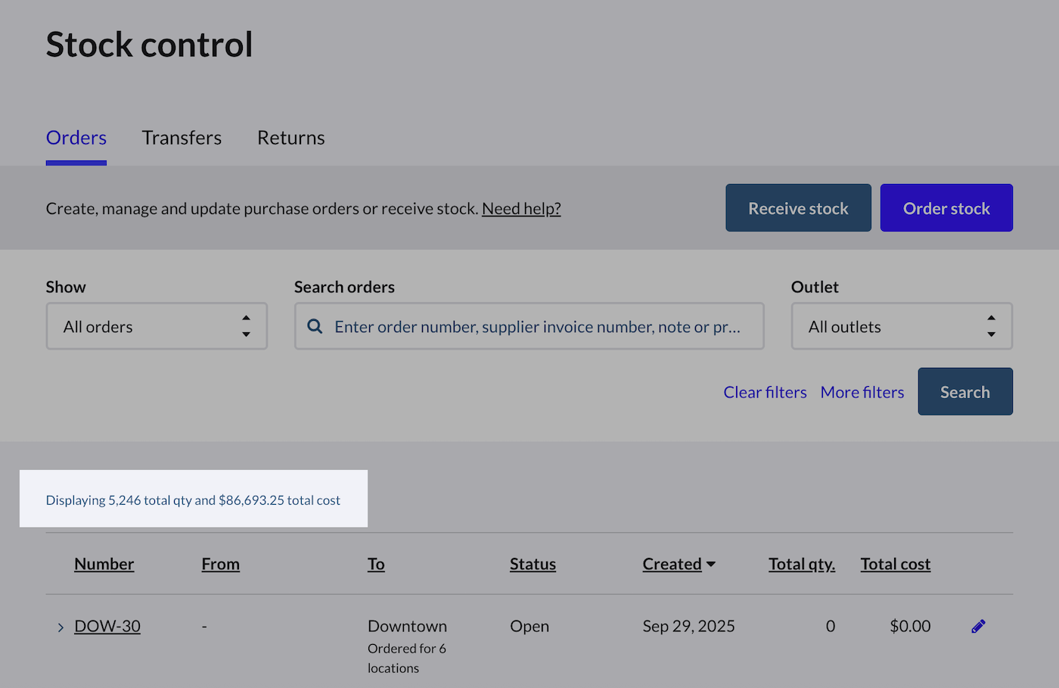Open the Need help? link
This screenshot has height=688, width=1059.
click(x=521, y=208)
